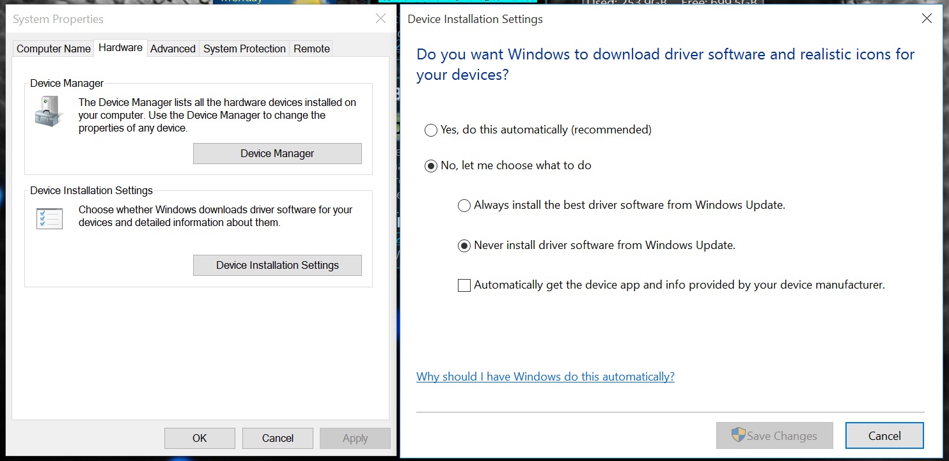Switch to the Computer Name tab
The height and width of the screenshot is (461, 949).
coord(54,49)
